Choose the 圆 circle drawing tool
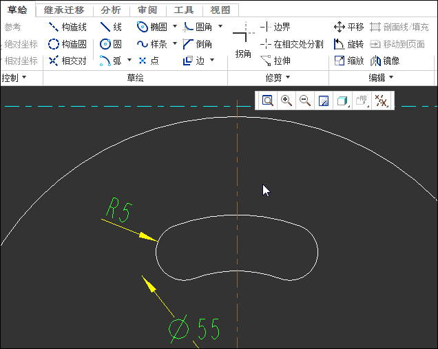Image resolution: width=438 pixels, height=349 pixels. pyautogui.click(x=111, y=44)
